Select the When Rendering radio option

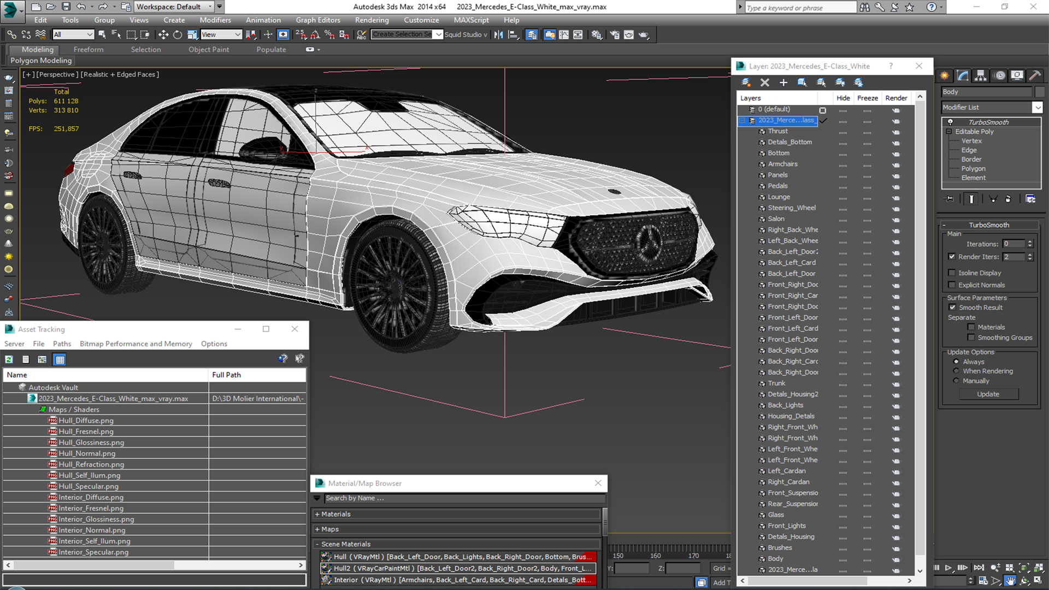956,371
